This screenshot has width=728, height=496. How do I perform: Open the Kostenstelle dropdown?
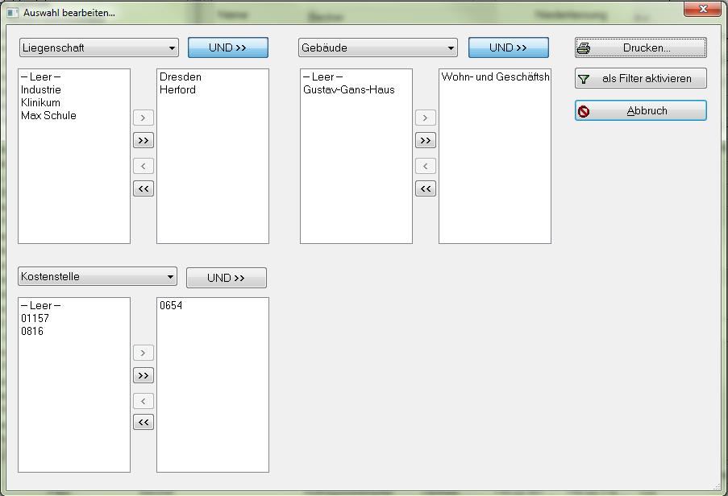98,276
